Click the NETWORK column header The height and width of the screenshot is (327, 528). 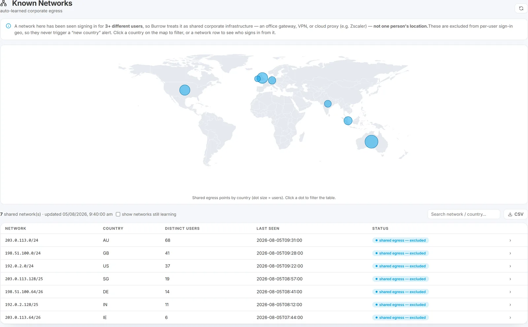16,229
